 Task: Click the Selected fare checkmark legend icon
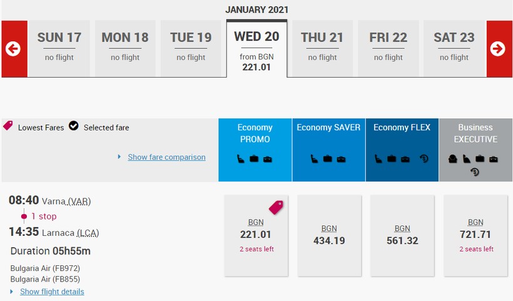73,126
